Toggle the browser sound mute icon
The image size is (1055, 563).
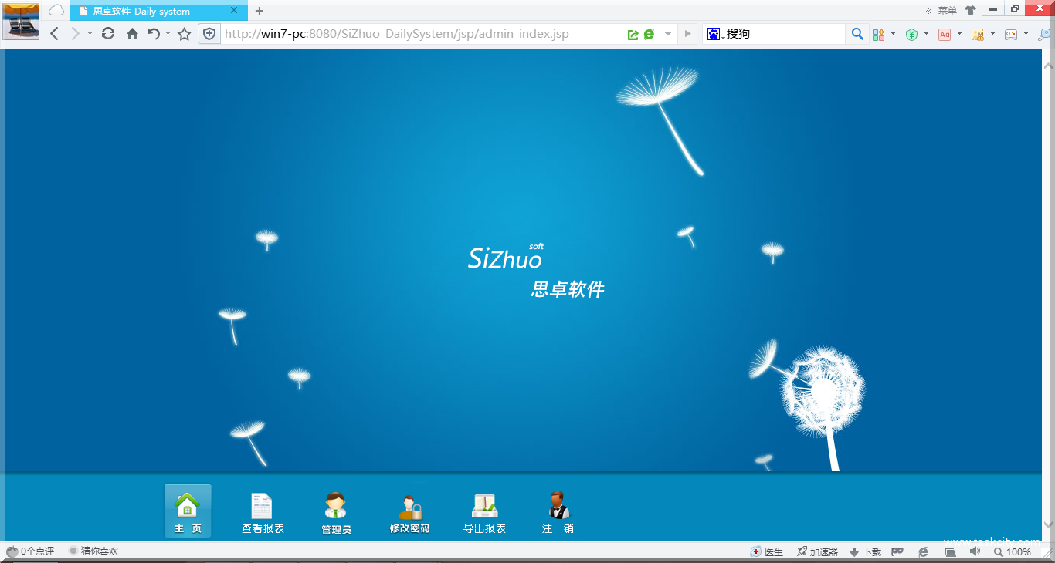(975, 551)
